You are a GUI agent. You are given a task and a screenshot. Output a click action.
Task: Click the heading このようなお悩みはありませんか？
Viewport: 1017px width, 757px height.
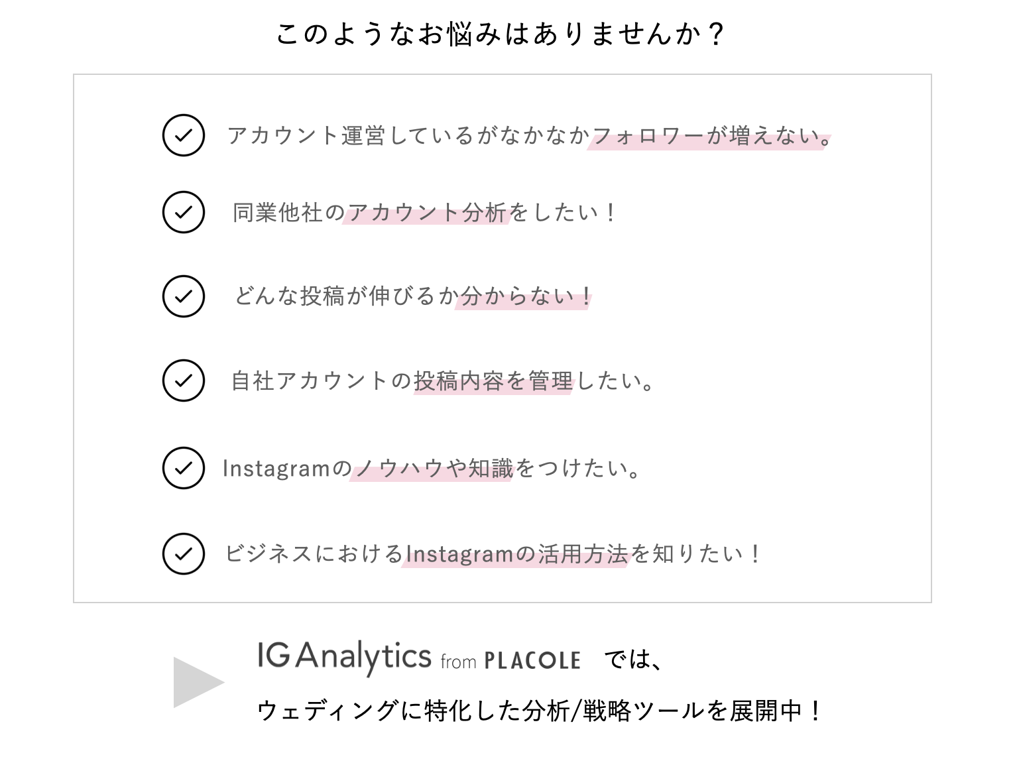[501, 34]
